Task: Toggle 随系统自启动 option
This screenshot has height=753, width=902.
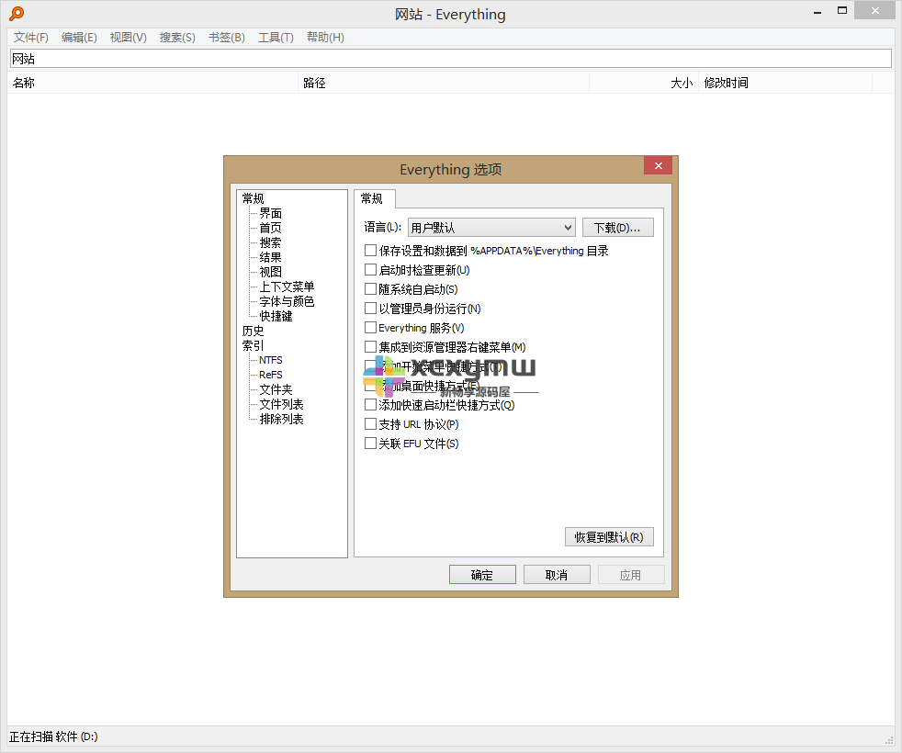Action: coord(371,289)
